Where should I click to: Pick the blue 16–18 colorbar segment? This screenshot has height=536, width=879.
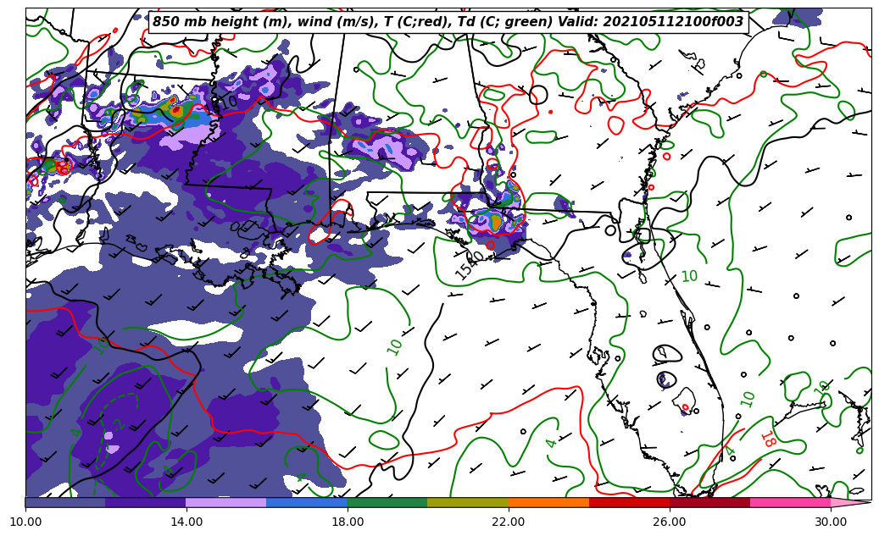pos(307,502)
